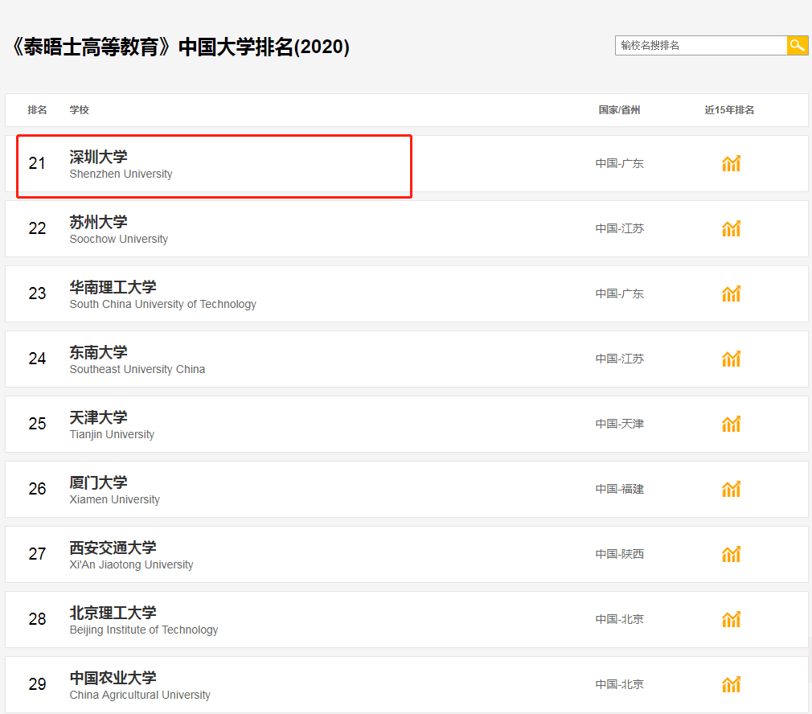Click 中国-江苏 in Soochow University row
The height and width of the screenshot is (714, 812).
(619, 228)
